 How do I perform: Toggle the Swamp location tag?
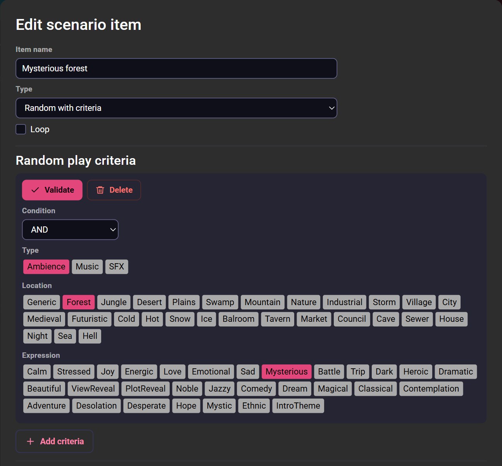pos(220,302)
